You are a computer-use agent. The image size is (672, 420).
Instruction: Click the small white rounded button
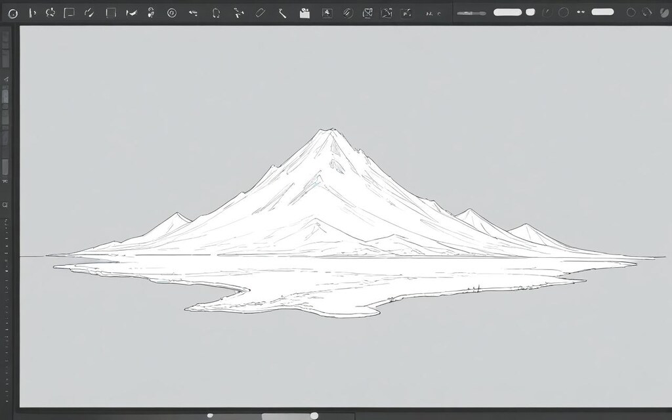pyautogui.click(x=530, y=12)
